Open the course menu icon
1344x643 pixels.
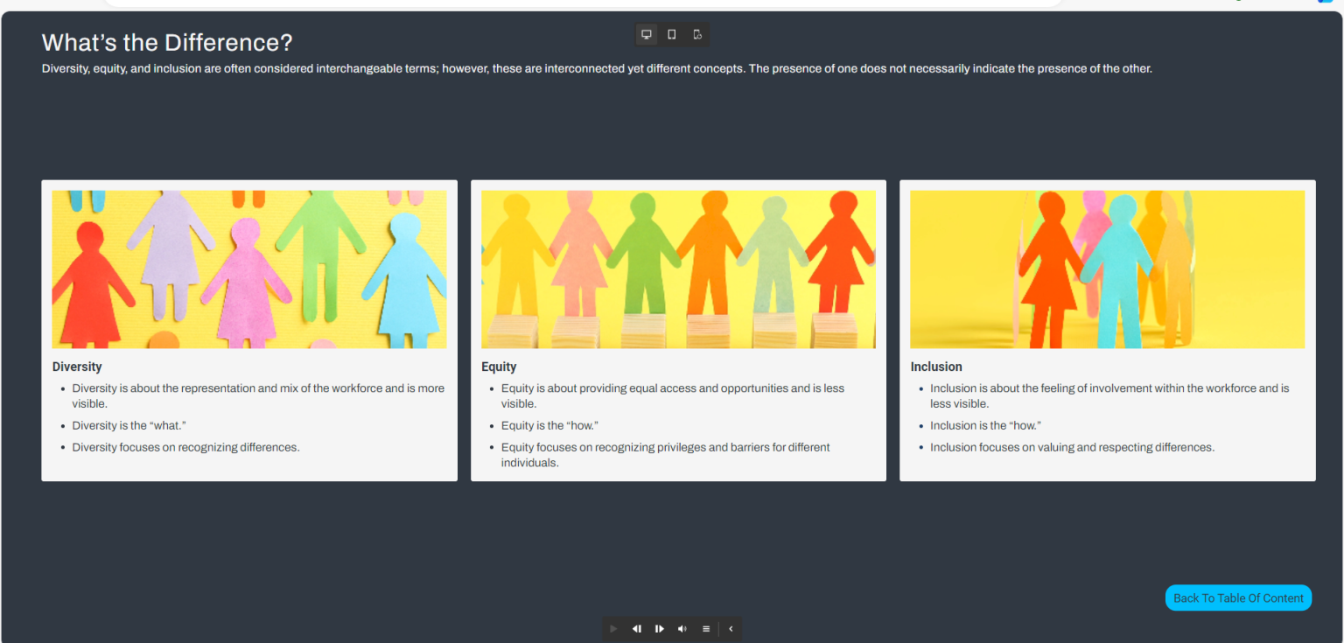tap(705, 628)
